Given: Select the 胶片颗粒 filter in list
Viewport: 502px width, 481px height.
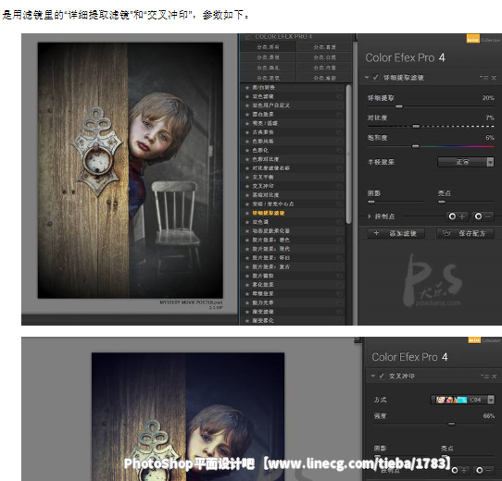Looking at the screenshot, I should pos(263,276).
